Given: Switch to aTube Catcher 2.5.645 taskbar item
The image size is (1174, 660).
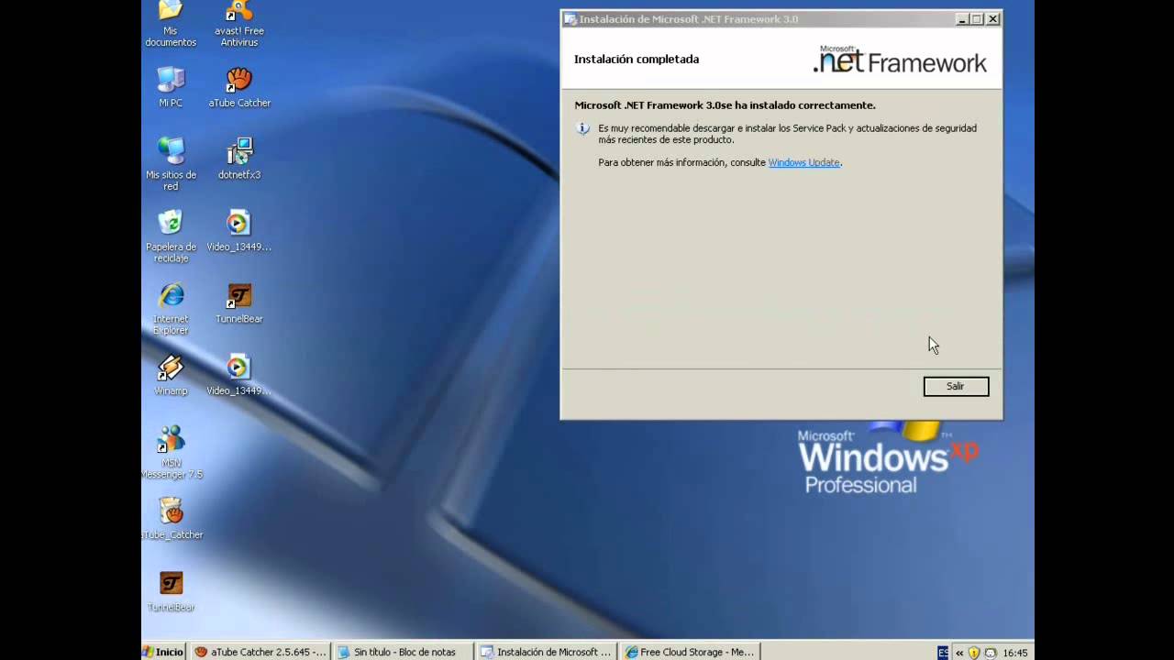Looking at the screenshot, I should tap(260, 652).
